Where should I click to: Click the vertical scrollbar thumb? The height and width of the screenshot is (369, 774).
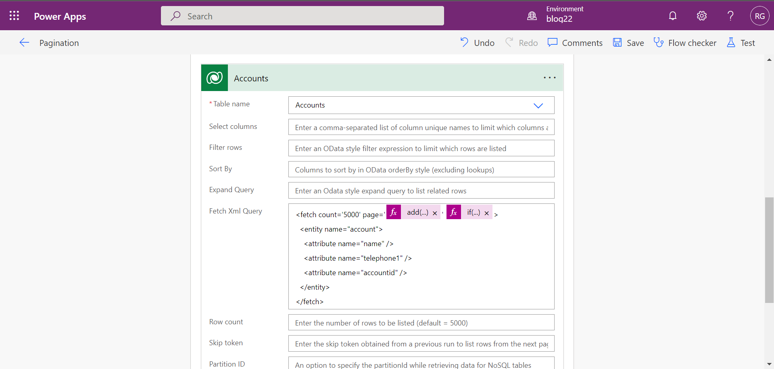pos(769,250)
